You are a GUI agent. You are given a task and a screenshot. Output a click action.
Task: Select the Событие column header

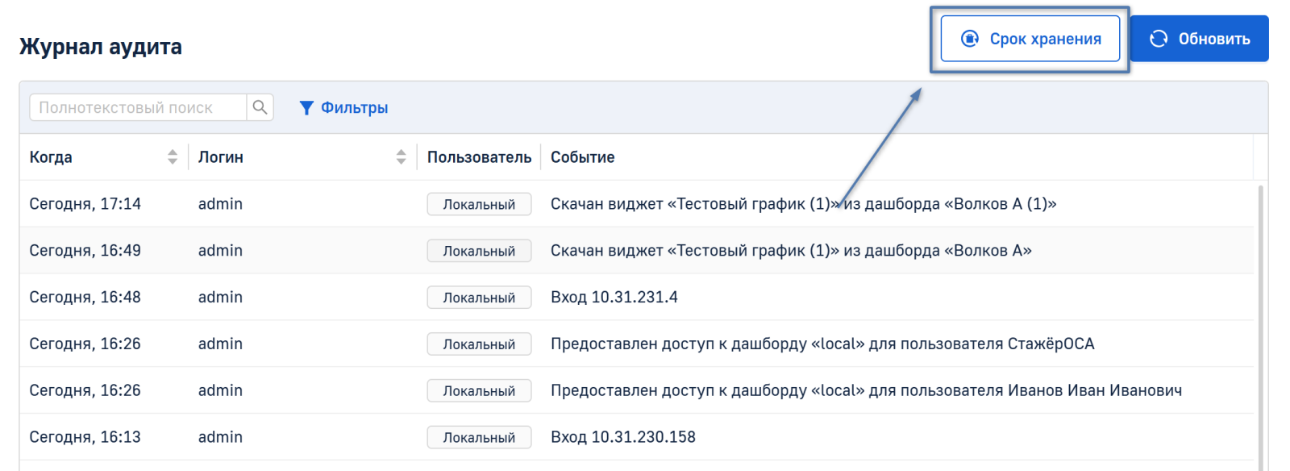point(582,157)
